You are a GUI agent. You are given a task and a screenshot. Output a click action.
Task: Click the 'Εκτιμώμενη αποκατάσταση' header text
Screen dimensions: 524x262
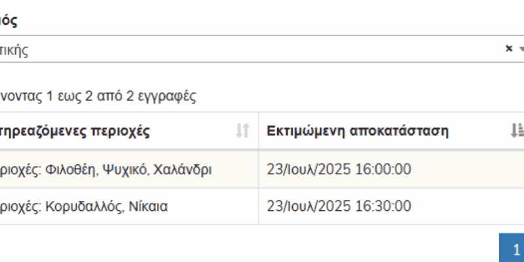tap(357, 131)
